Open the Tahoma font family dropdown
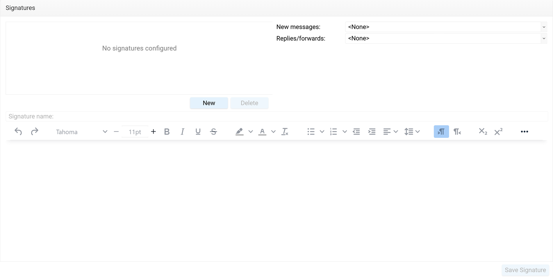Screen dimensions: 553x278 click(81, 132)
